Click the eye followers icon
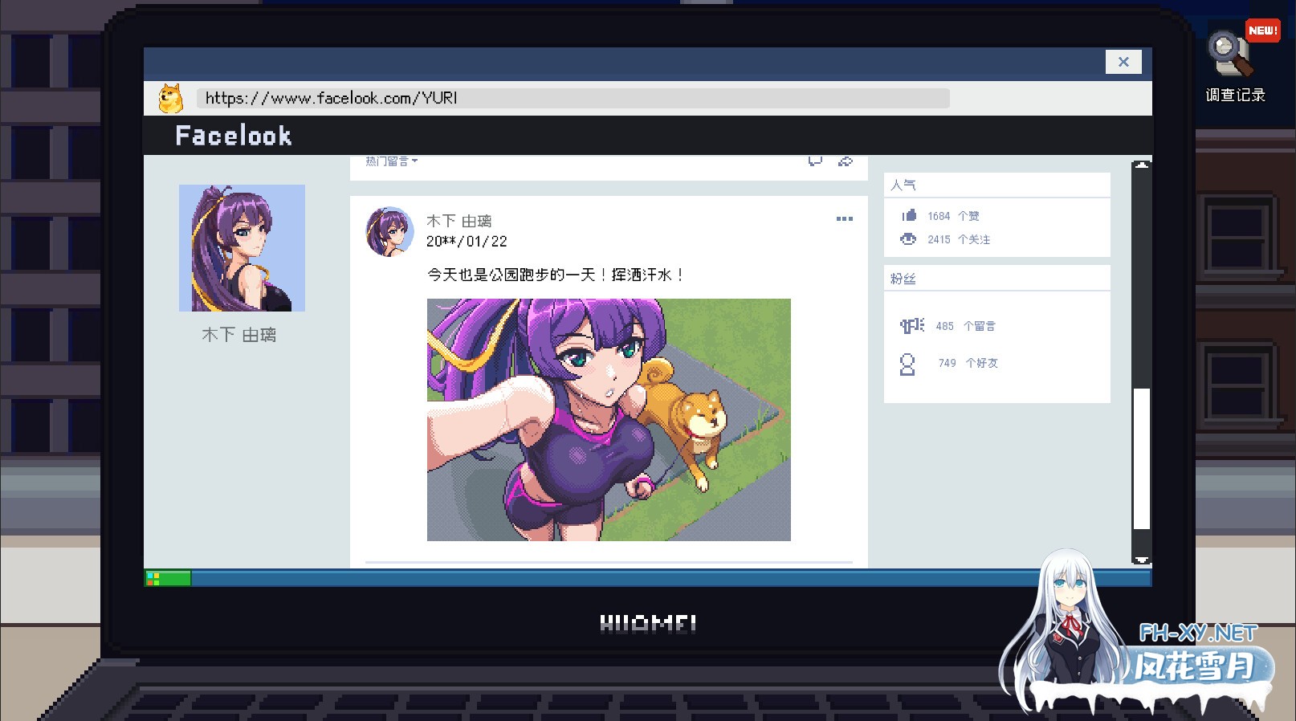Viewport: 1296px width, 721px height. (908, 239)
